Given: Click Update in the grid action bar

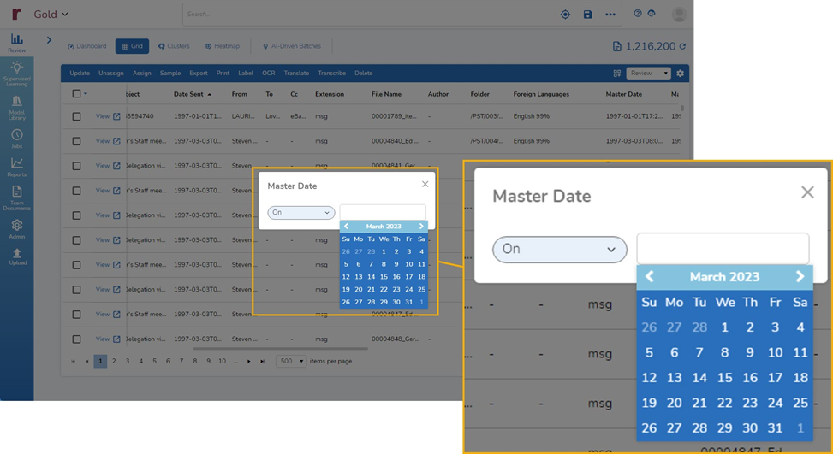Looking at the screenshot, I should click(80, 74).
